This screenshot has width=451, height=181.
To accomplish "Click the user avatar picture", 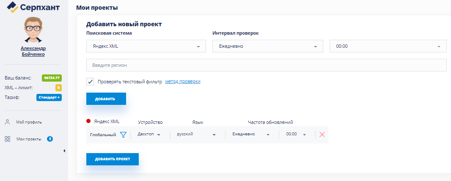I will (x=33, y=30).
